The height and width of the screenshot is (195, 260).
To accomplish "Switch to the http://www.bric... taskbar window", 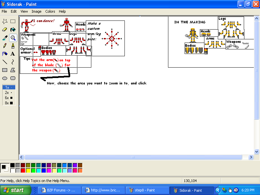I will coord(104,190).
